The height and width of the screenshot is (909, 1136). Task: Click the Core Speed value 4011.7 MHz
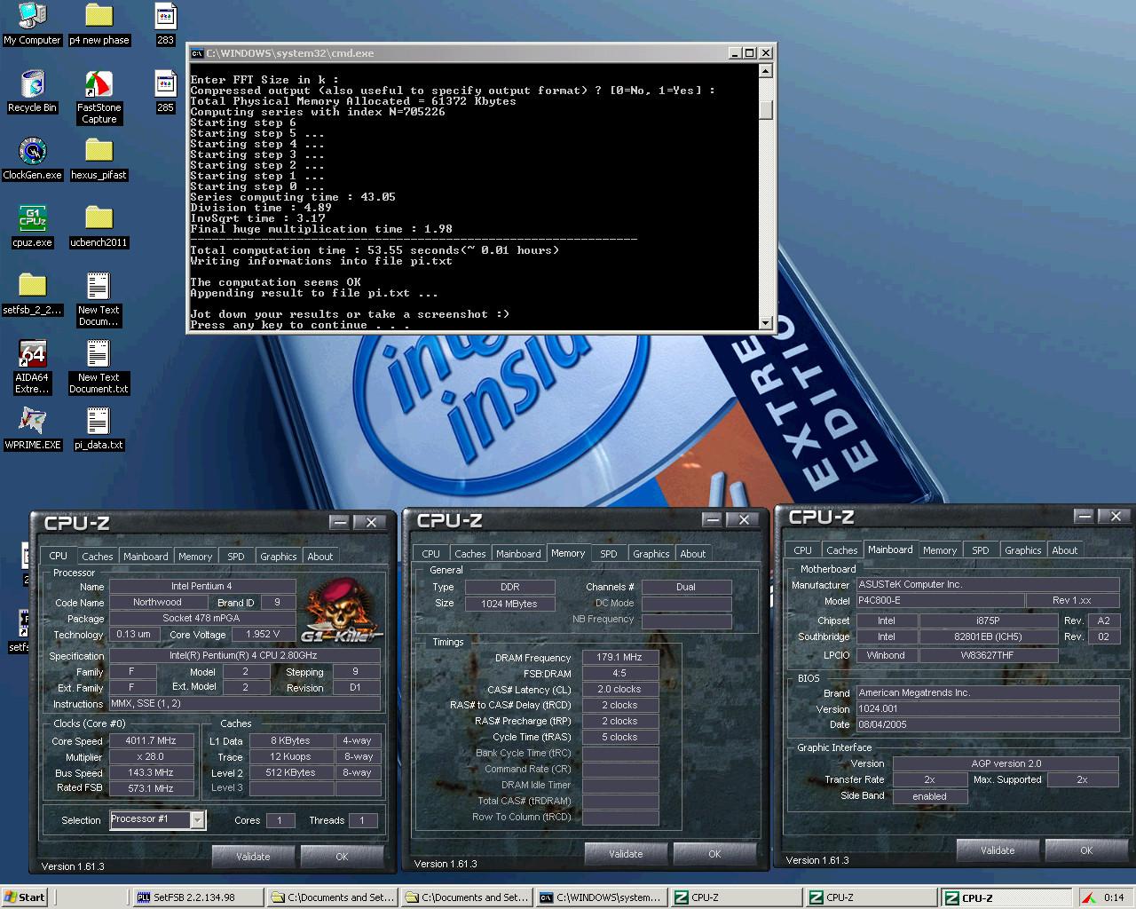pos(151,740)
